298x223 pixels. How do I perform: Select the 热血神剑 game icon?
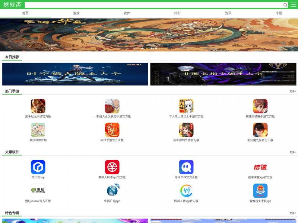click(186, 130)
